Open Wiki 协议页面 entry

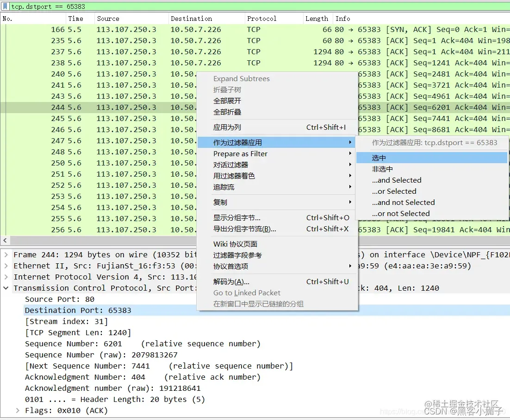277,244
